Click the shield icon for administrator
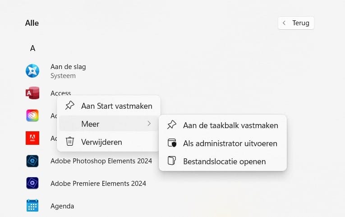 click(172, 143)
